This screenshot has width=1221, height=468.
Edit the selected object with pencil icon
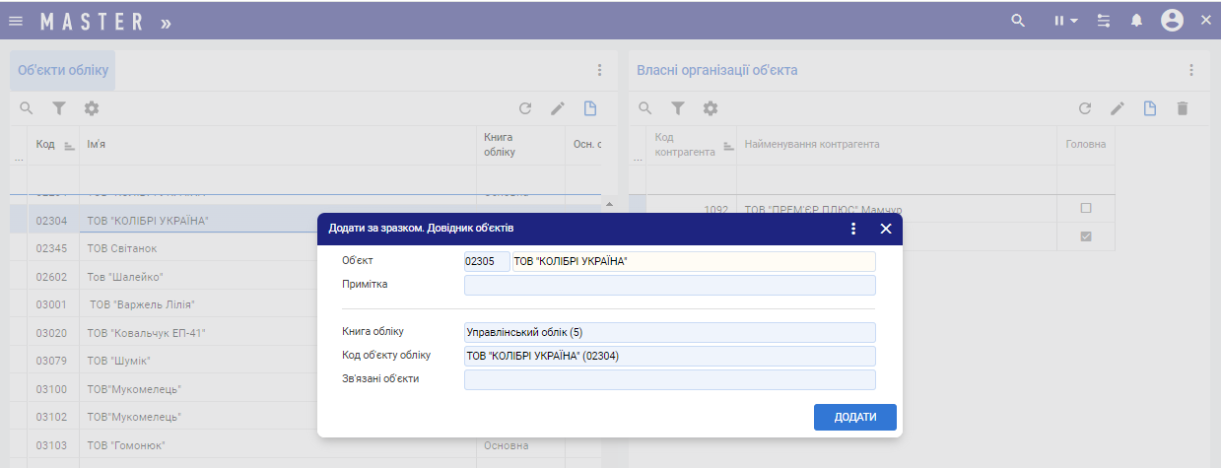tap(558, 108)
